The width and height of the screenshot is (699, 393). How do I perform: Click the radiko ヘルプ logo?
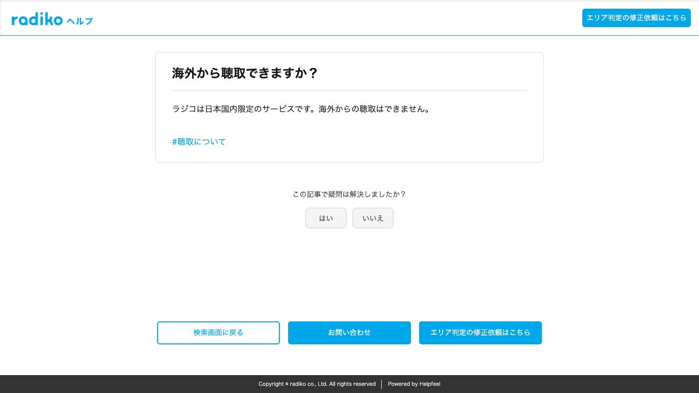click(52, 19)
